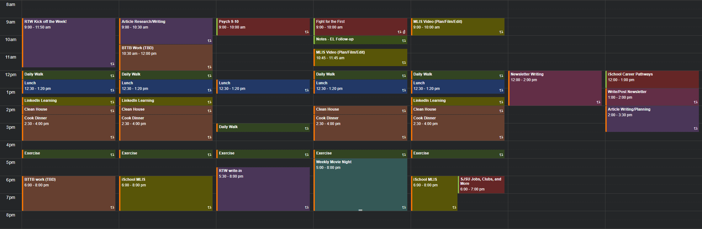Viewport: 702px width, 229px height.
Task: Click recurrence icon on Article Research/Writing event
Action: (209, 41)
